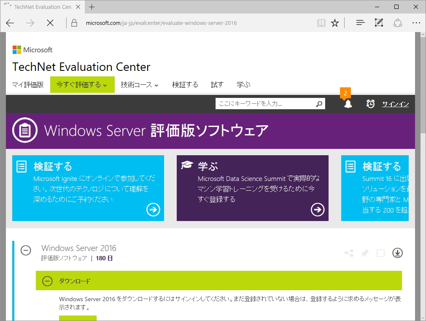The width and height of the screenshot is (426, 321).
Task: Open the マイ評価版 menu item
Action: point(28,84)
